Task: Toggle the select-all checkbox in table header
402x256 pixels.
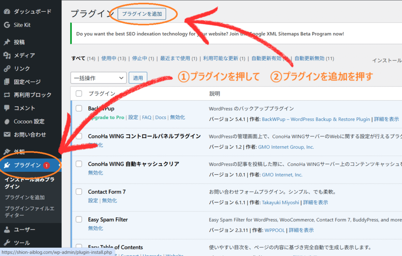Action: pyautogui.click(x=79, y=94)
